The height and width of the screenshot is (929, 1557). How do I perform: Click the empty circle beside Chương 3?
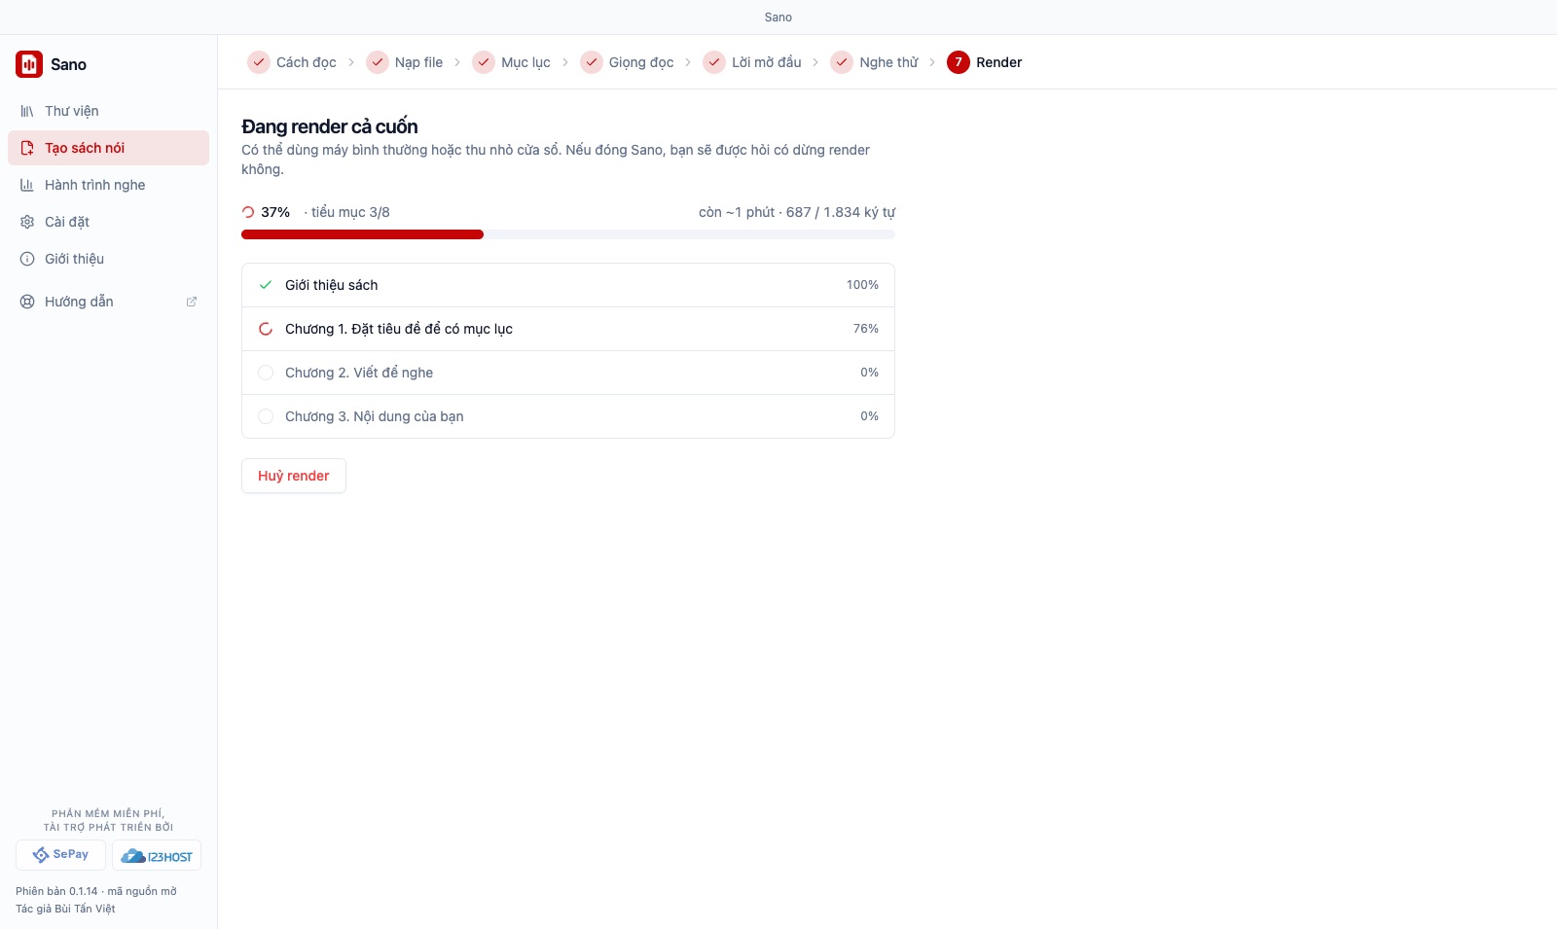click(x=266, y=416)
